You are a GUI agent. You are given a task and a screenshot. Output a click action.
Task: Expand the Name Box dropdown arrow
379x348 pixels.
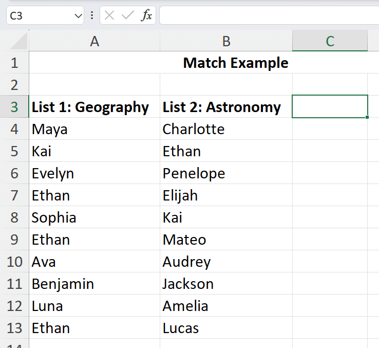pyautogui.click(x=78, y=16)
